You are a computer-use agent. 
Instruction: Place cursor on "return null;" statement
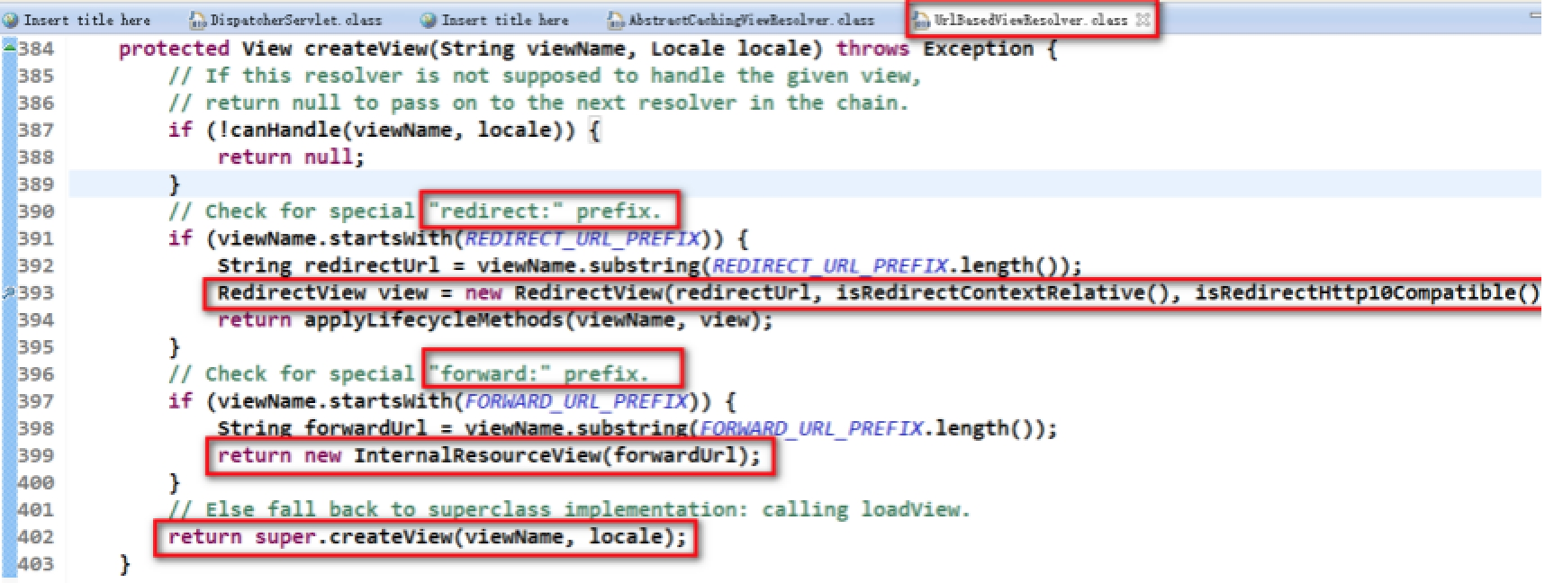tap(291, 157)
